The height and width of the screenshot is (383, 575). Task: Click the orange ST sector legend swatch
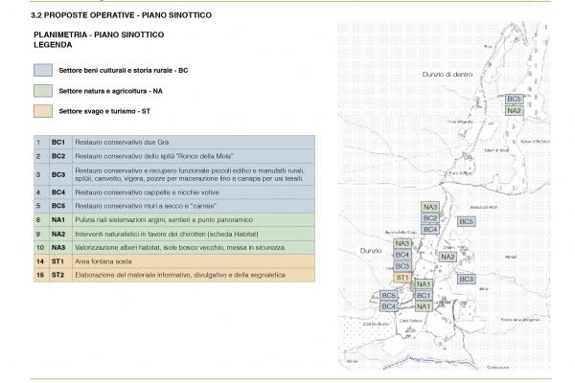pyautogui.click(x=43, y=111)
